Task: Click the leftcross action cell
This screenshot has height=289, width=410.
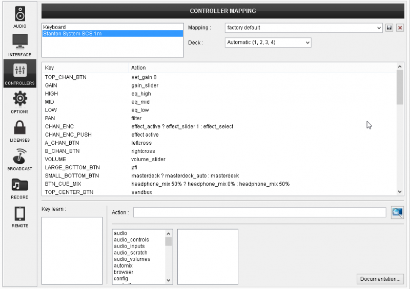Action: (141, 143)
